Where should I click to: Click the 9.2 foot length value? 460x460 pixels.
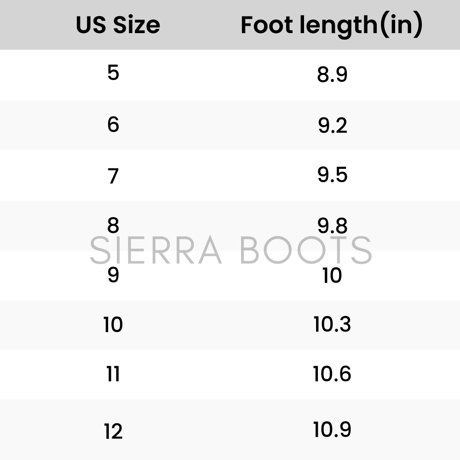pos(332,125)
